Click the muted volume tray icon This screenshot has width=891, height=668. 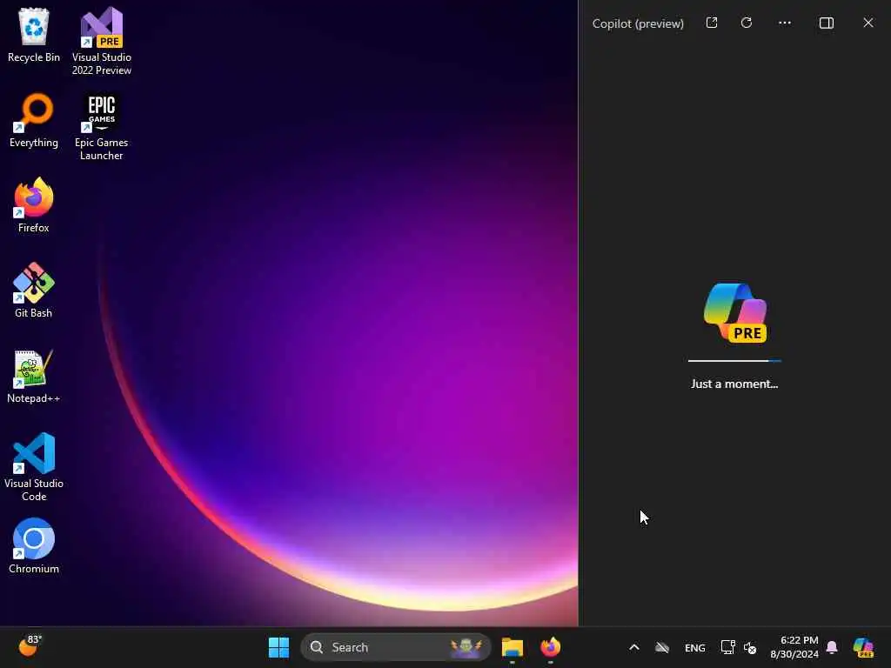[x=750, y=647]
